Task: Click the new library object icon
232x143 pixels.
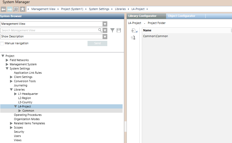Action: pyautogui.click(x=133, y=31)
